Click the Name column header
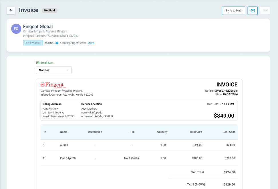Viewport: 278px width, 189px height. (x=63, y=132)
